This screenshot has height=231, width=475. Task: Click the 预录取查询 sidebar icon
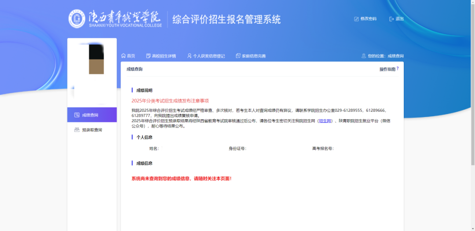coord(77,130)
